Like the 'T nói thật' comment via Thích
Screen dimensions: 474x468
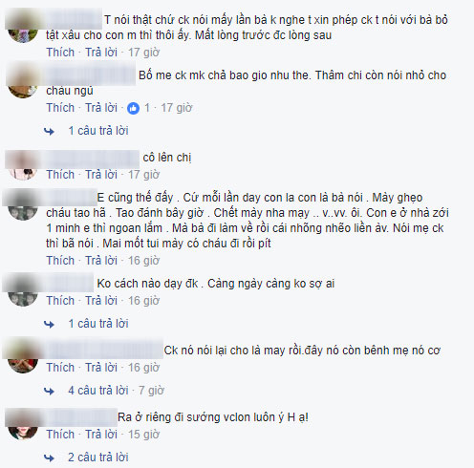click(x=60, y=53)
